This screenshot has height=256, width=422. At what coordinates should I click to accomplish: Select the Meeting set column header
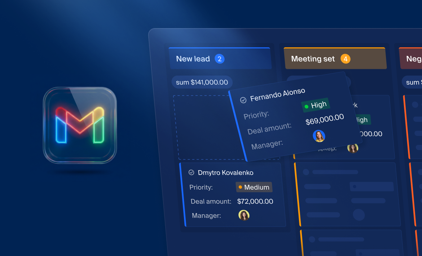coord(313,59)
